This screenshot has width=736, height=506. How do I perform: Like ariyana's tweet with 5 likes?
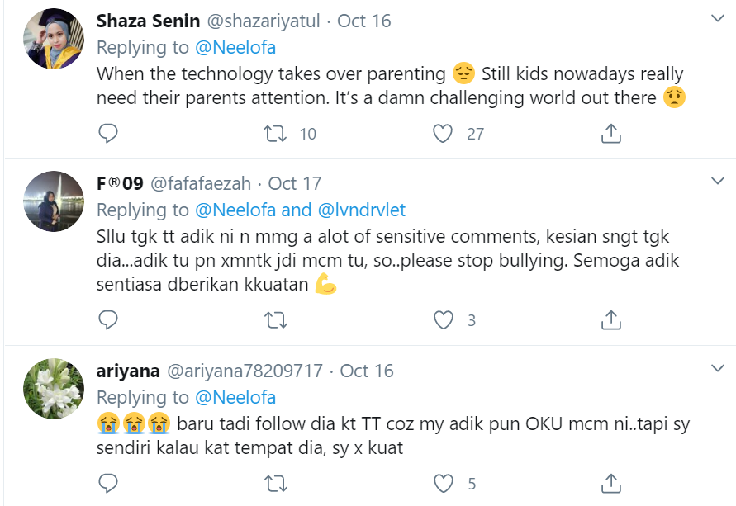coord(444,482)
